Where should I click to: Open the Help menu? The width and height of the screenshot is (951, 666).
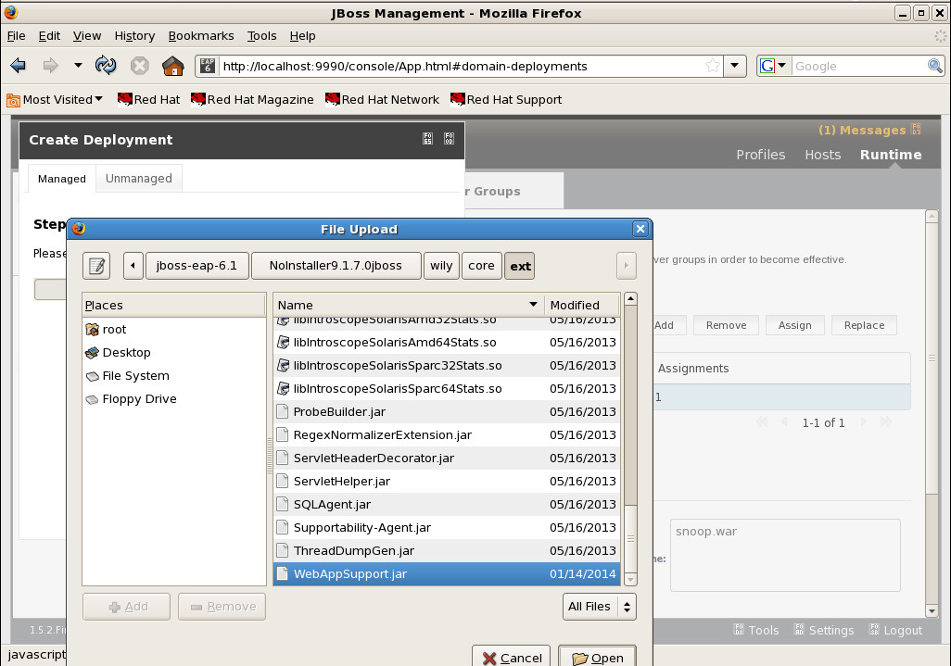[302, 36]
